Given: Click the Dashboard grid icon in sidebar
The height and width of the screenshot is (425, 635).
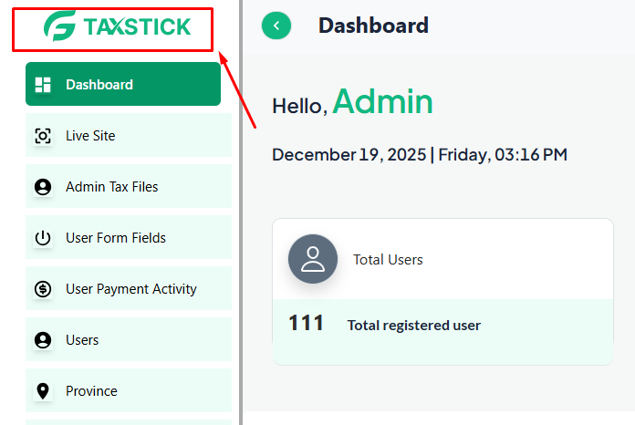Looking at the screenshot, I should click(43, 85).
